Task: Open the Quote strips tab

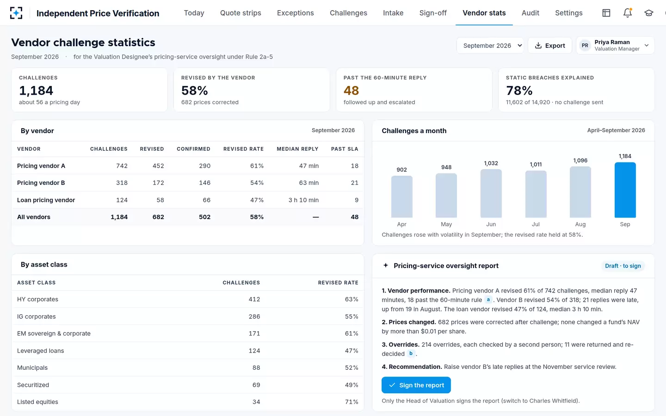Action: tap(240, 13)
